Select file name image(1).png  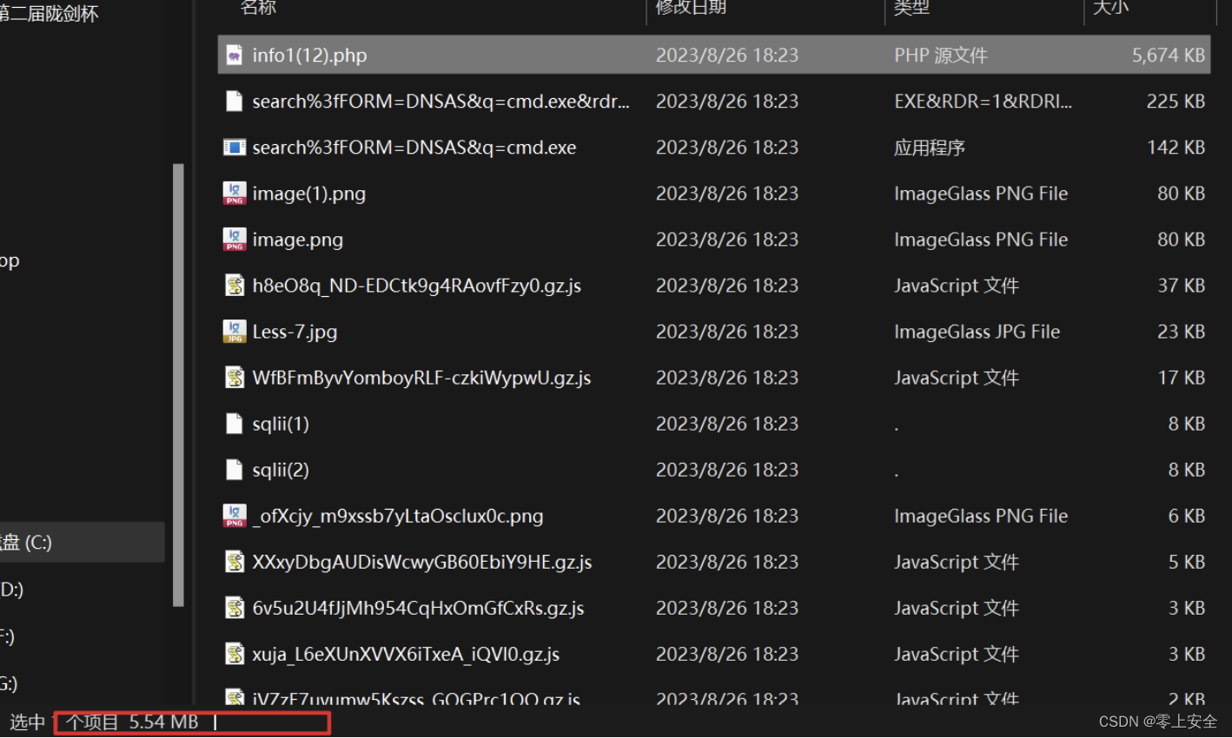click(x=309, y=194)
